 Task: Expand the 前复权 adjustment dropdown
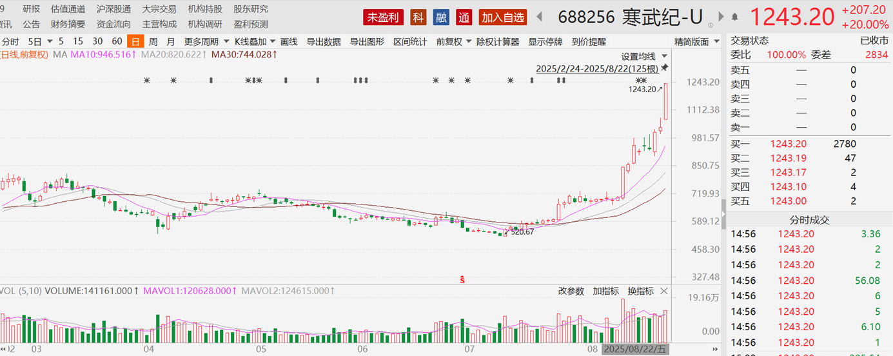(x=453, y=42)
